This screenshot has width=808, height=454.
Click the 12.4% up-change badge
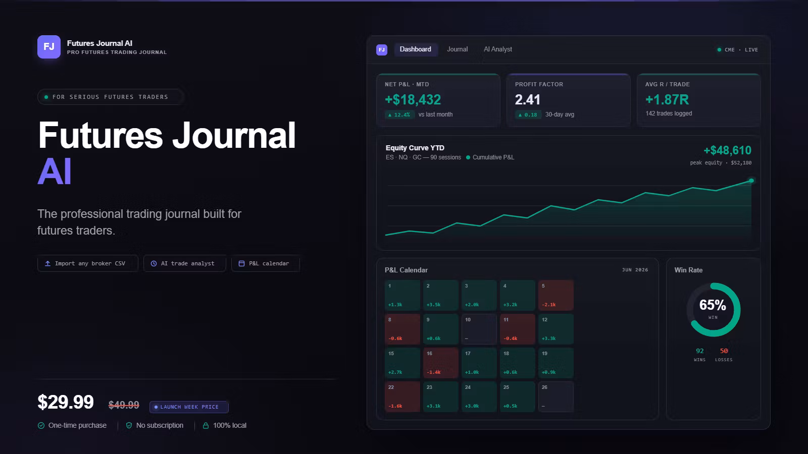[399, 115]
